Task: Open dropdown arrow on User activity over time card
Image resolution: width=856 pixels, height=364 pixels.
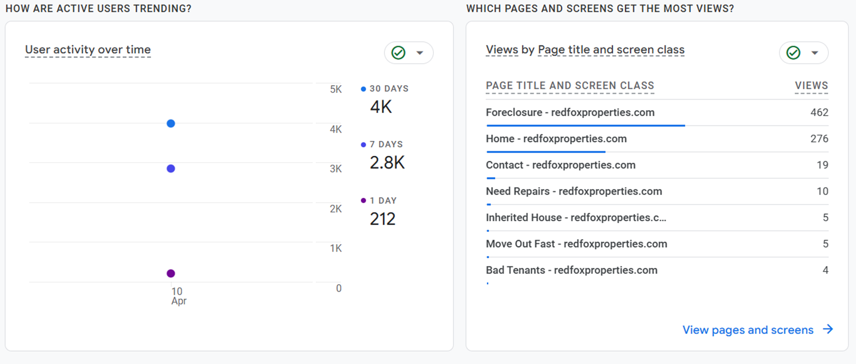Action: point(420,53)
